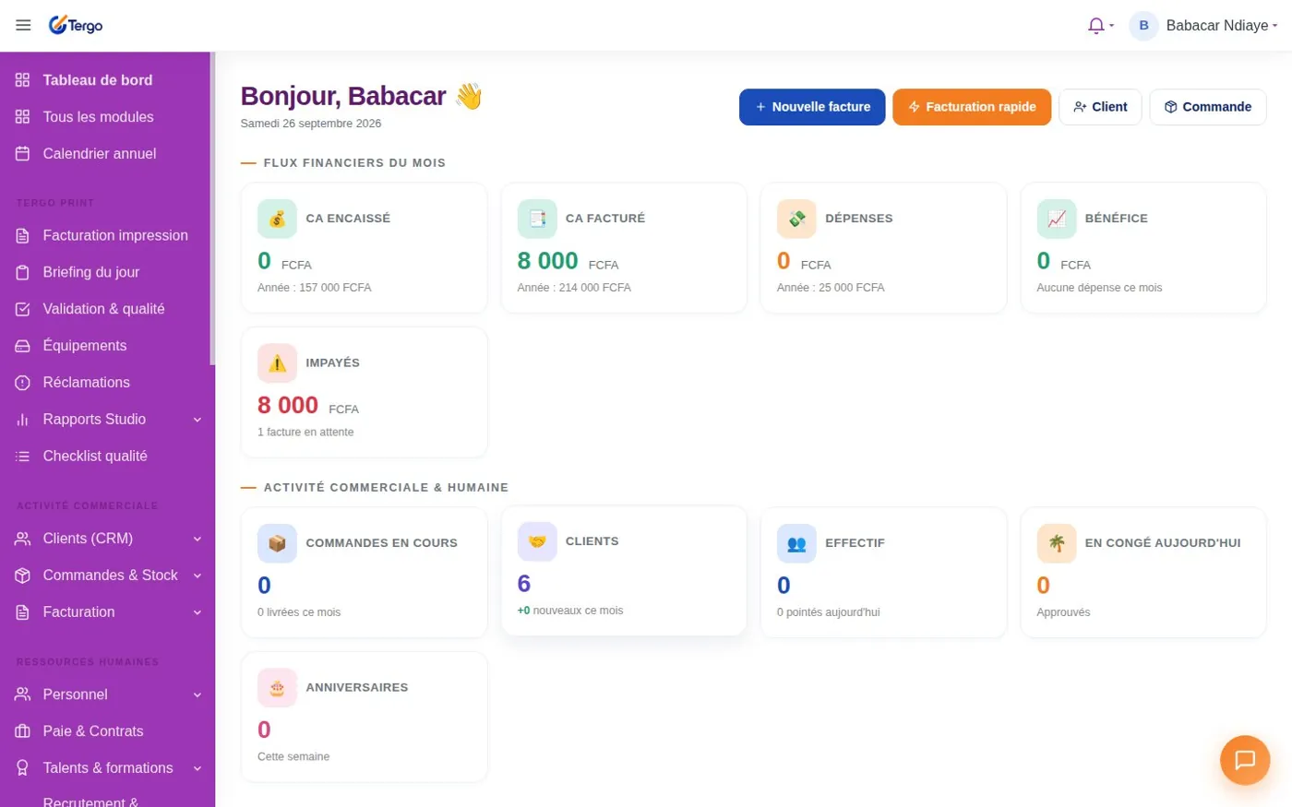Click the Commandes en cours box icon

[277, 543]
